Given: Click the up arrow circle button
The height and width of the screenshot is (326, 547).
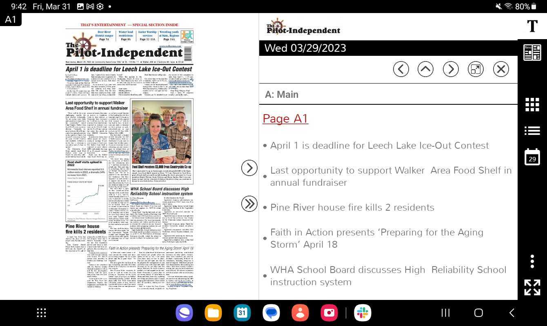Looking at the screenshot, I should (425, 69).
